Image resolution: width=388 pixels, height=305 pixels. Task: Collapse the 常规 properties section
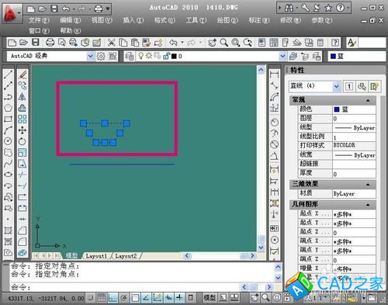368,100
